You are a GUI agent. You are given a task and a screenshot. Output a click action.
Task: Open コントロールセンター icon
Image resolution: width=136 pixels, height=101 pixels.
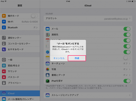click(4, 43)
